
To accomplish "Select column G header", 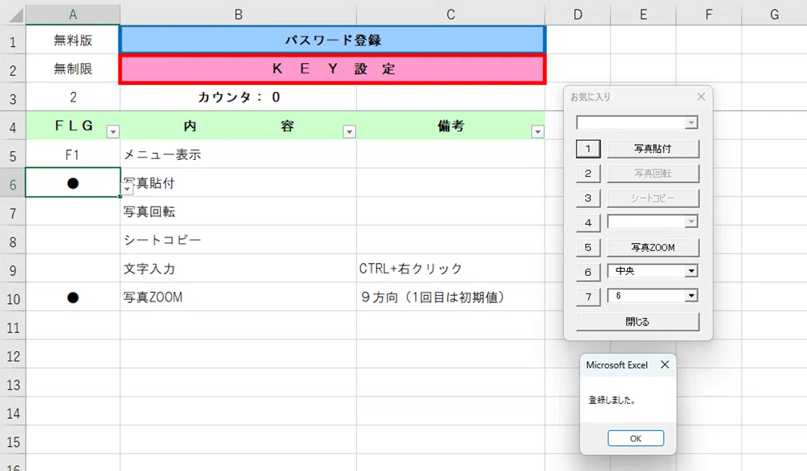I will [774, 14].
